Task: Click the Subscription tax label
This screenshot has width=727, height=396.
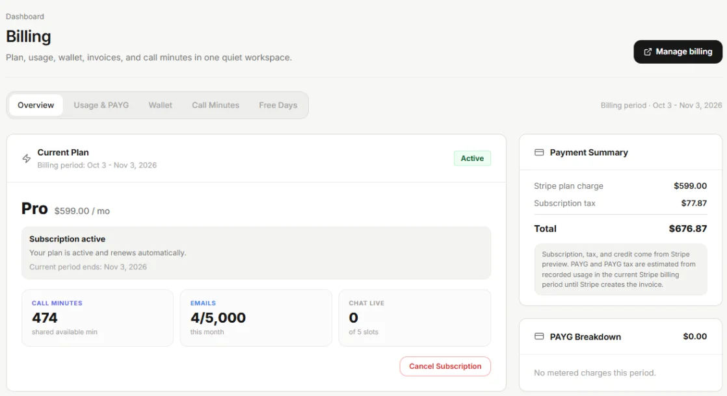Action: tap(564, 203)
